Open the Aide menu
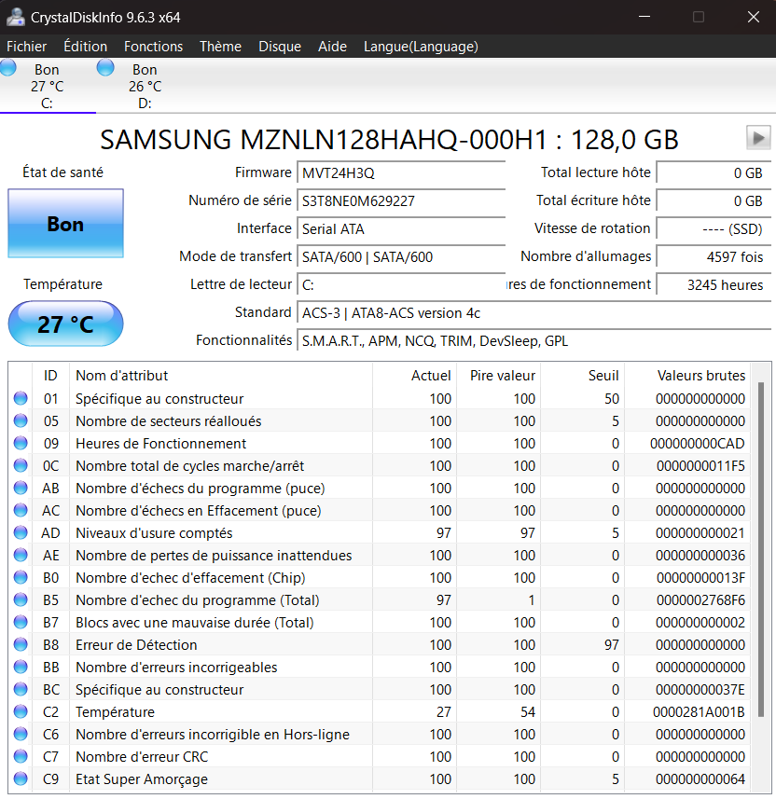 pos(332,47)
